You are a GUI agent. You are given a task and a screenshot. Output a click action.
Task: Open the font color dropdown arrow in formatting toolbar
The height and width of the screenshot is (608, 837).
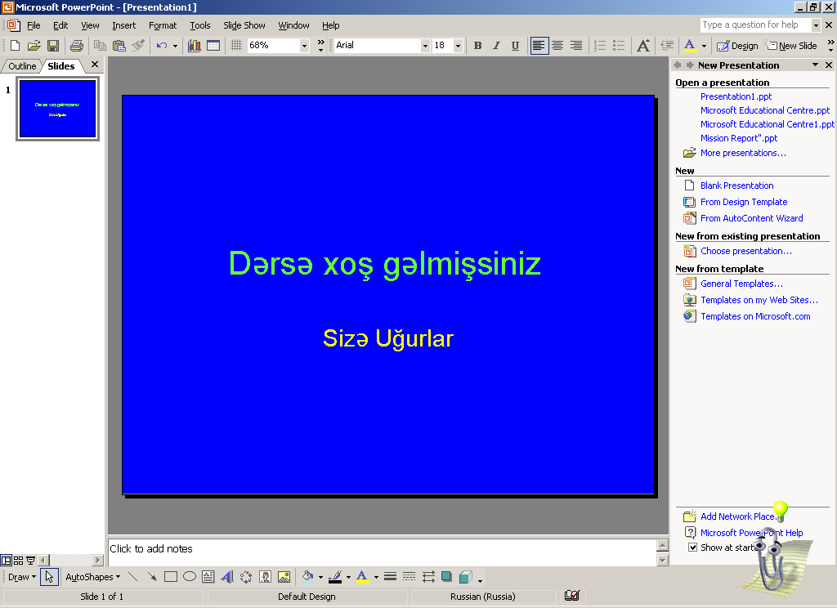tap(704, 46)
